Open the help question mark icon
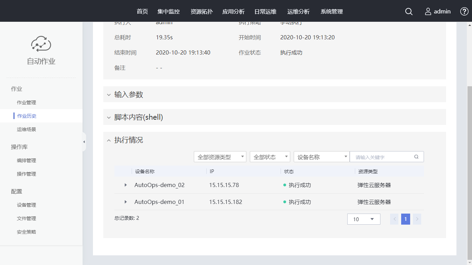This screenshot has width=472, height=265. [x=464, y=11]
